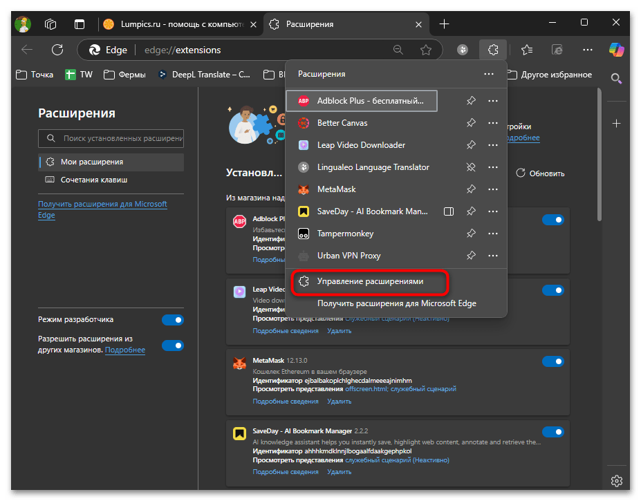Screen dimensions: 641x501
Task: Open more options for Better Canvas
Action: pos(492,123)
